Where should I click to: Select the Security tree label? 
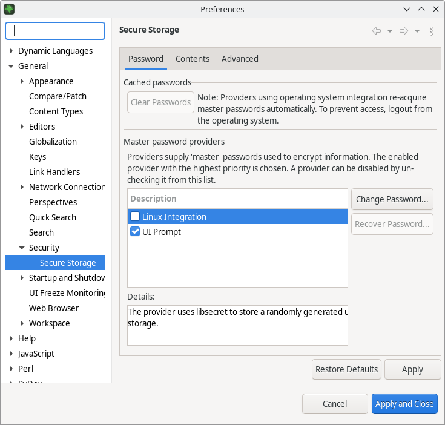click(44, 248)
